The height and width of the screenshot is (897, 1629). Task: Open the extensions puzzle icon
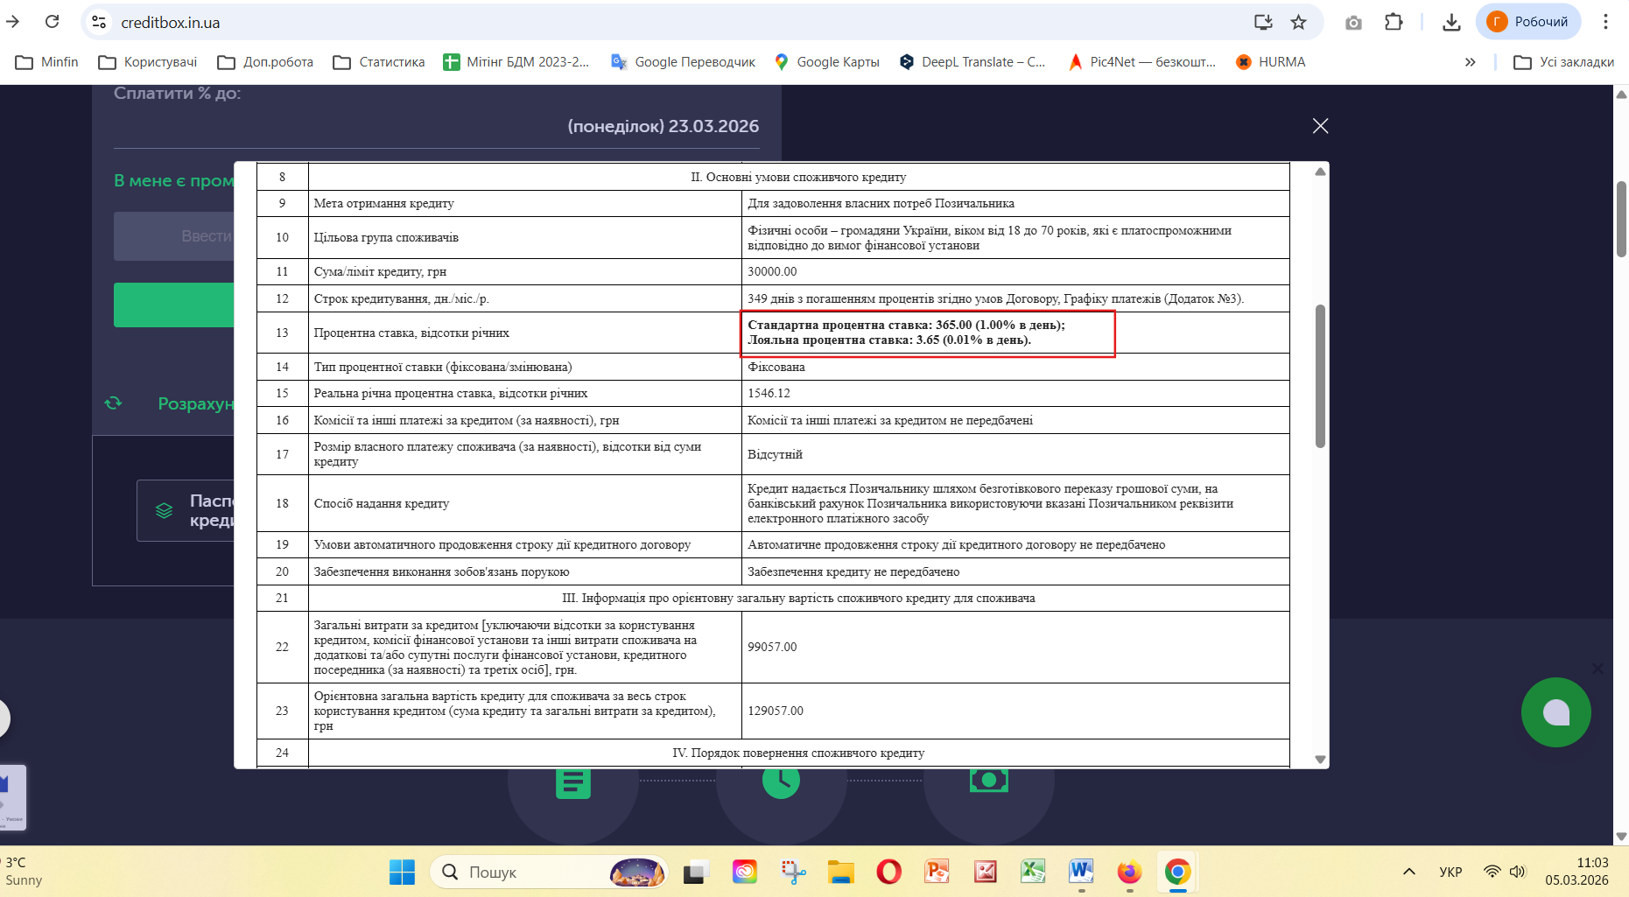(x=1394, y=22)
